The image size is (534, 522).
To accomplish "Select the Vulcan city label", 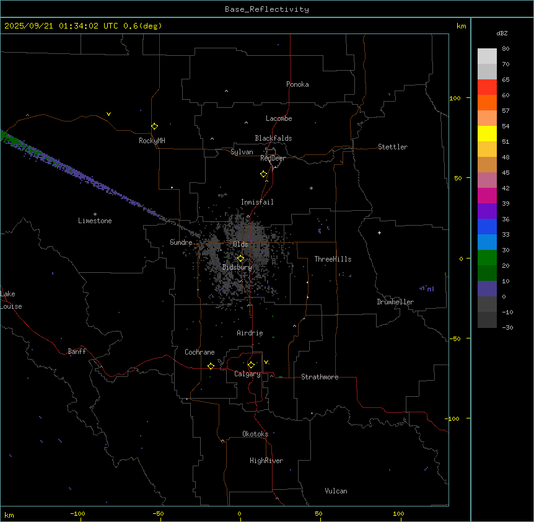I will click(x=336, y=491).
